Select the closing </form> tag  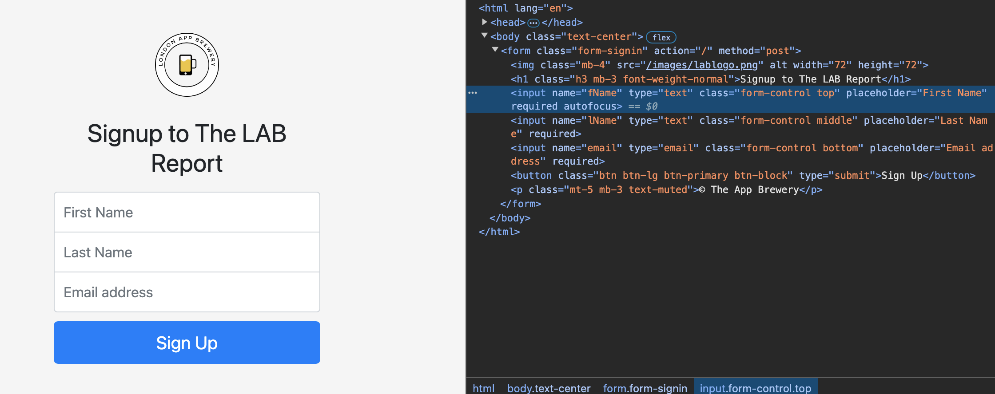520,204
